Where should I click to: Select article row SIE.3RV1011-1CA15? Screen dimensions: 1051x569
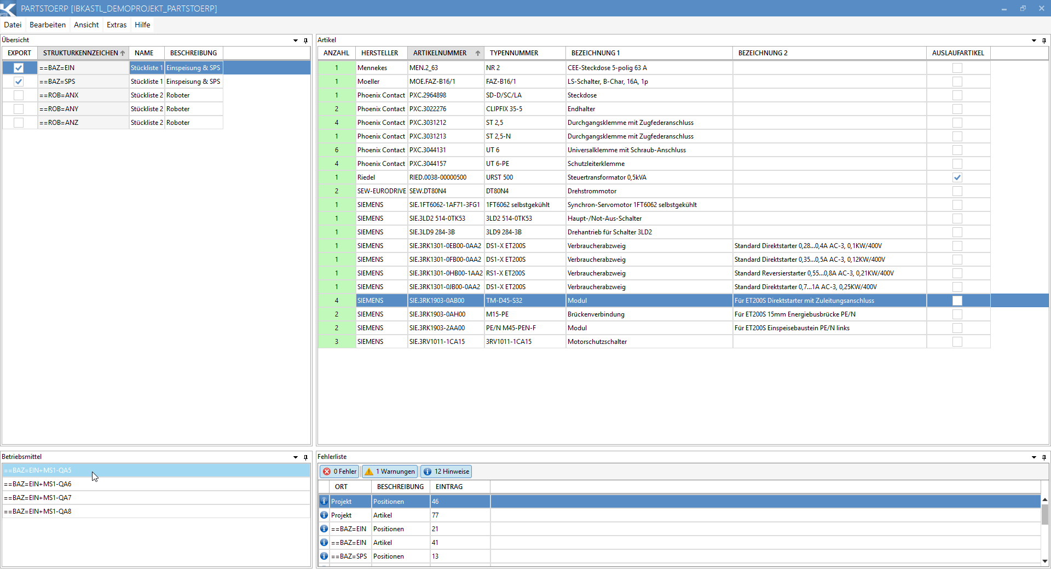(654, 342)
